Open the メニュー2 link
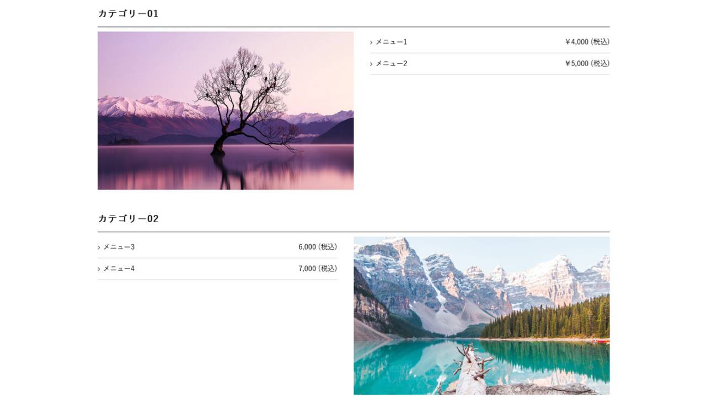 tap(392, 63)
